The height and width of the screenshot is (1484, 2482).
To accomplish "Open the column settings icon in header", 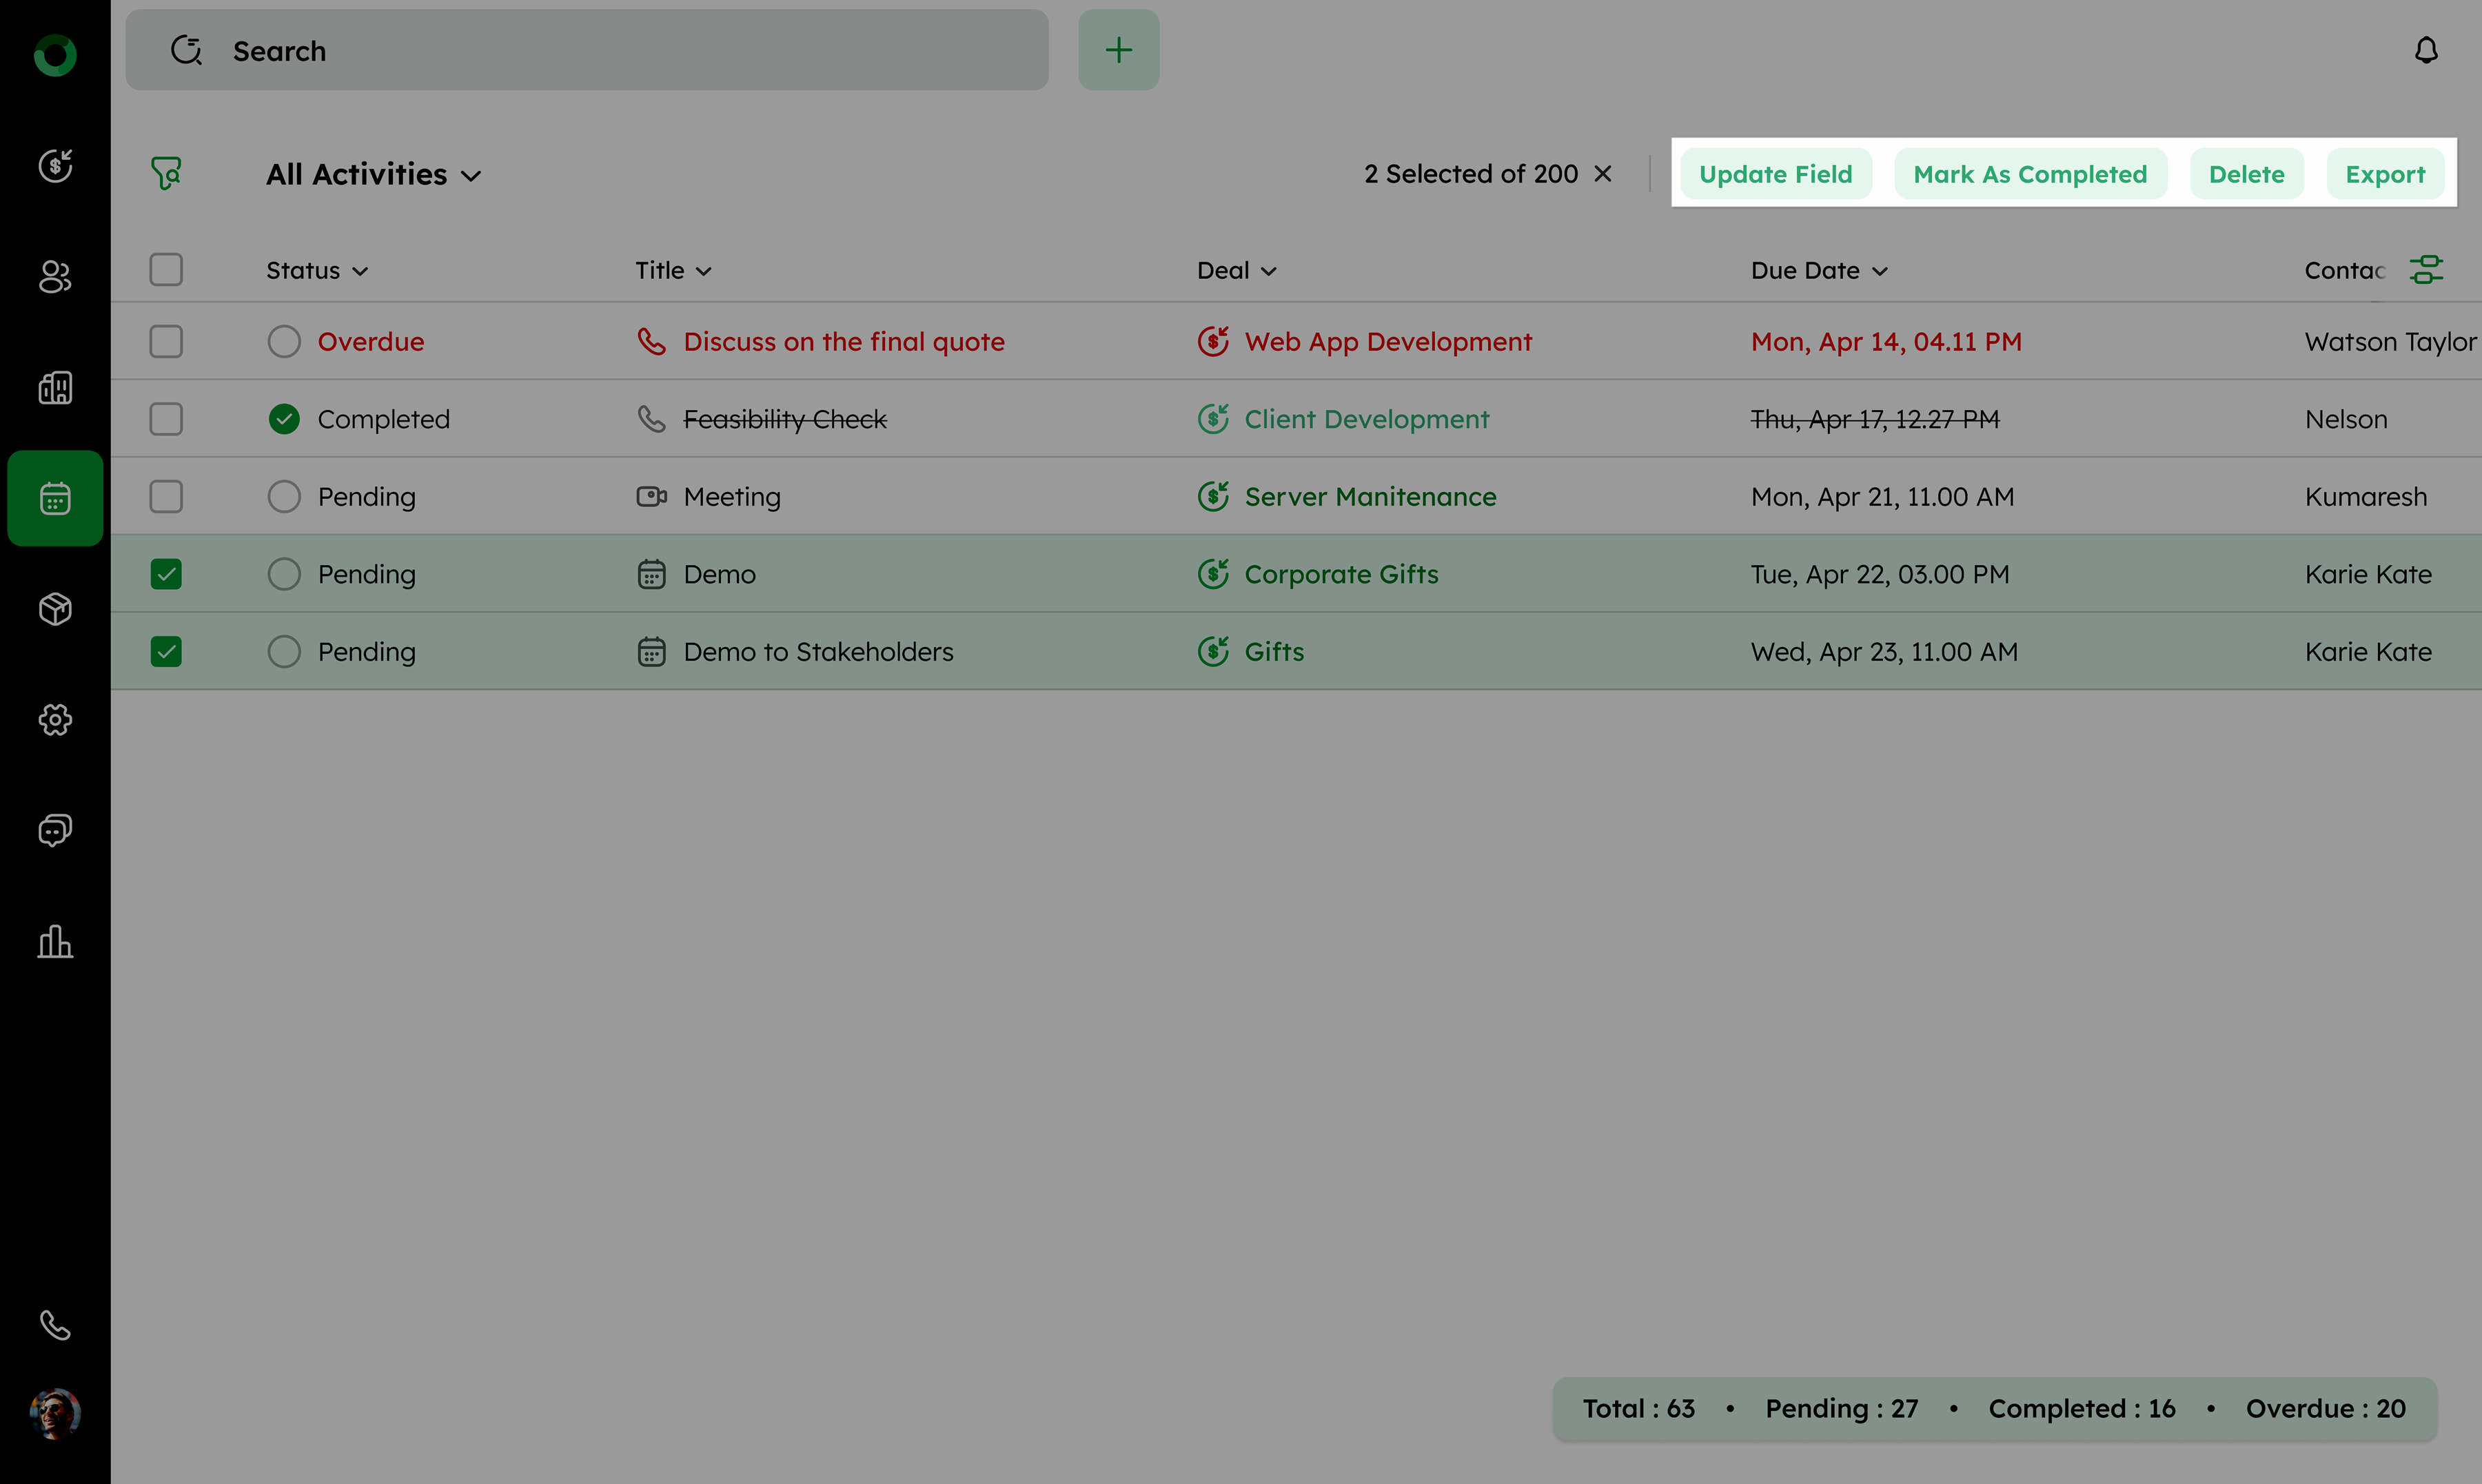I will click(2426, 270).
